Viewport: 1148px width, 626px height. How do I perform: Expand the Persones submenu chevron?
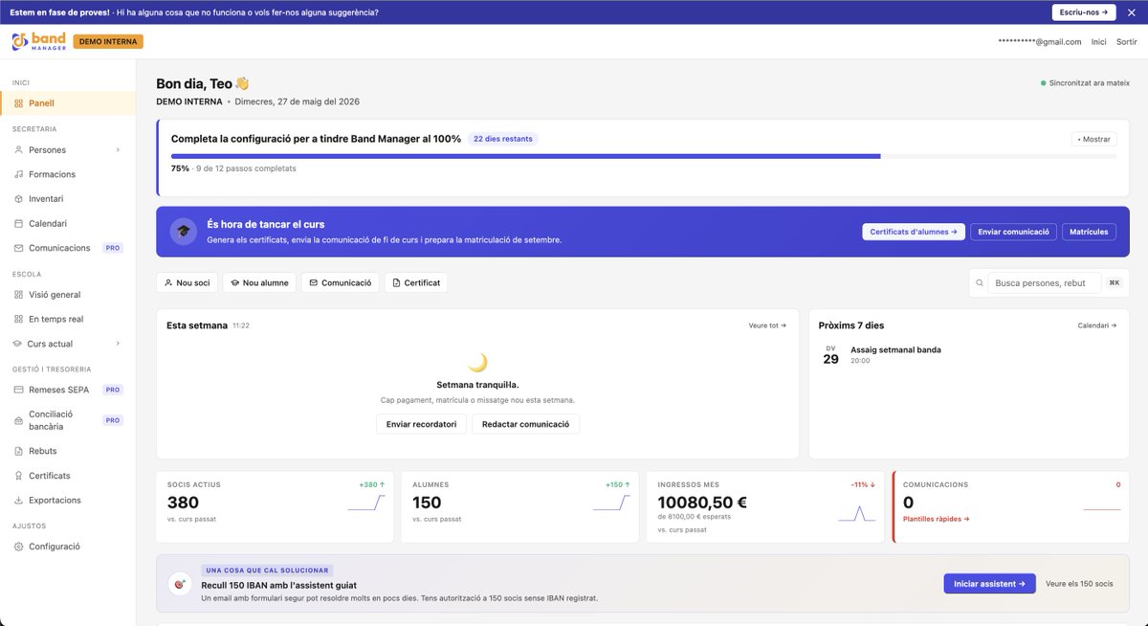tap(118, 150)
